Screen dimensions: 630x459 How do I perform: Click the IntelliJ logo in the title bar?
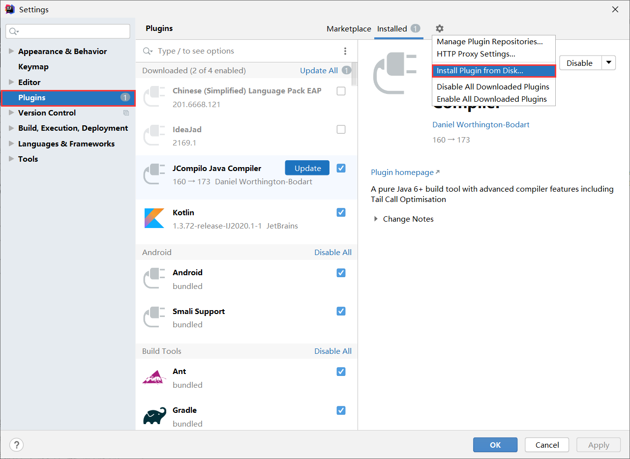click(10, 9)
